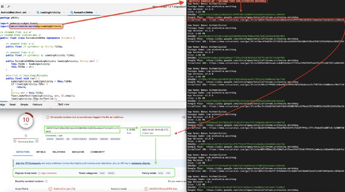The height and width of the screenshot is (192, 345).
Task: Open the VirusTotal DETAILS tab
Action: tap(41, 152)
